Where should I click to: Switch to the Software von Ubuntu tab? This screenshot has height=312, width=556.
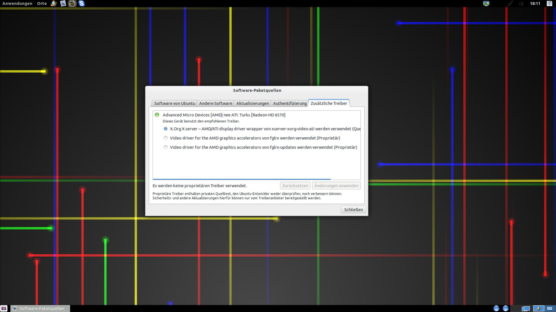pos(174,103)
